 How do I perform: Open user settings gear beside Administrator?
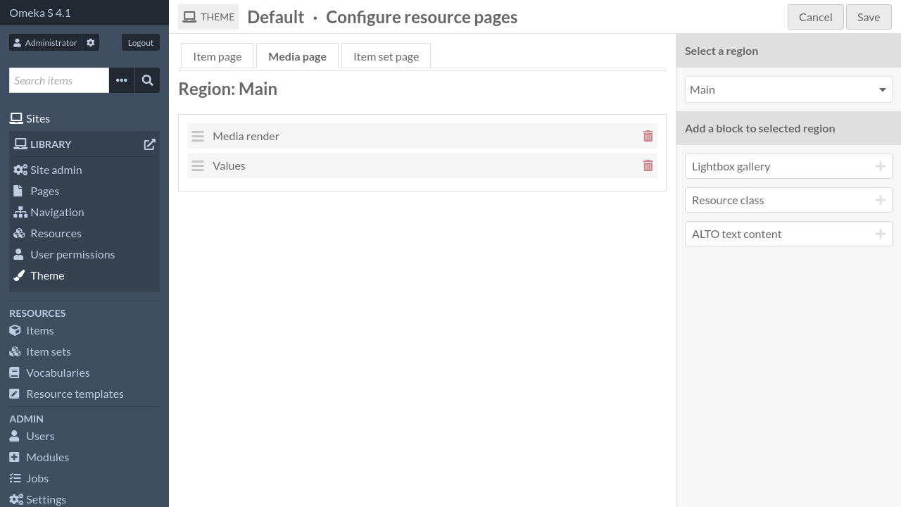pyautogui.click(x=90, y=42)
